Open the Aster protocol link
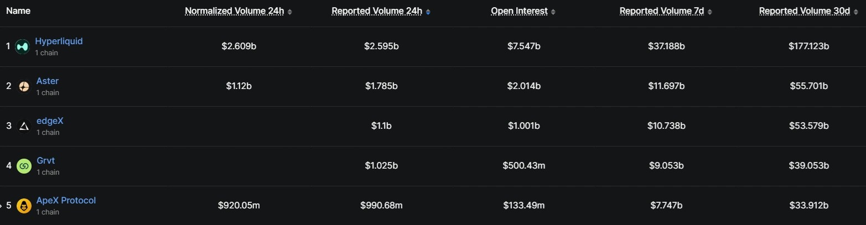 pyautogui.click(x=48, y=81)
